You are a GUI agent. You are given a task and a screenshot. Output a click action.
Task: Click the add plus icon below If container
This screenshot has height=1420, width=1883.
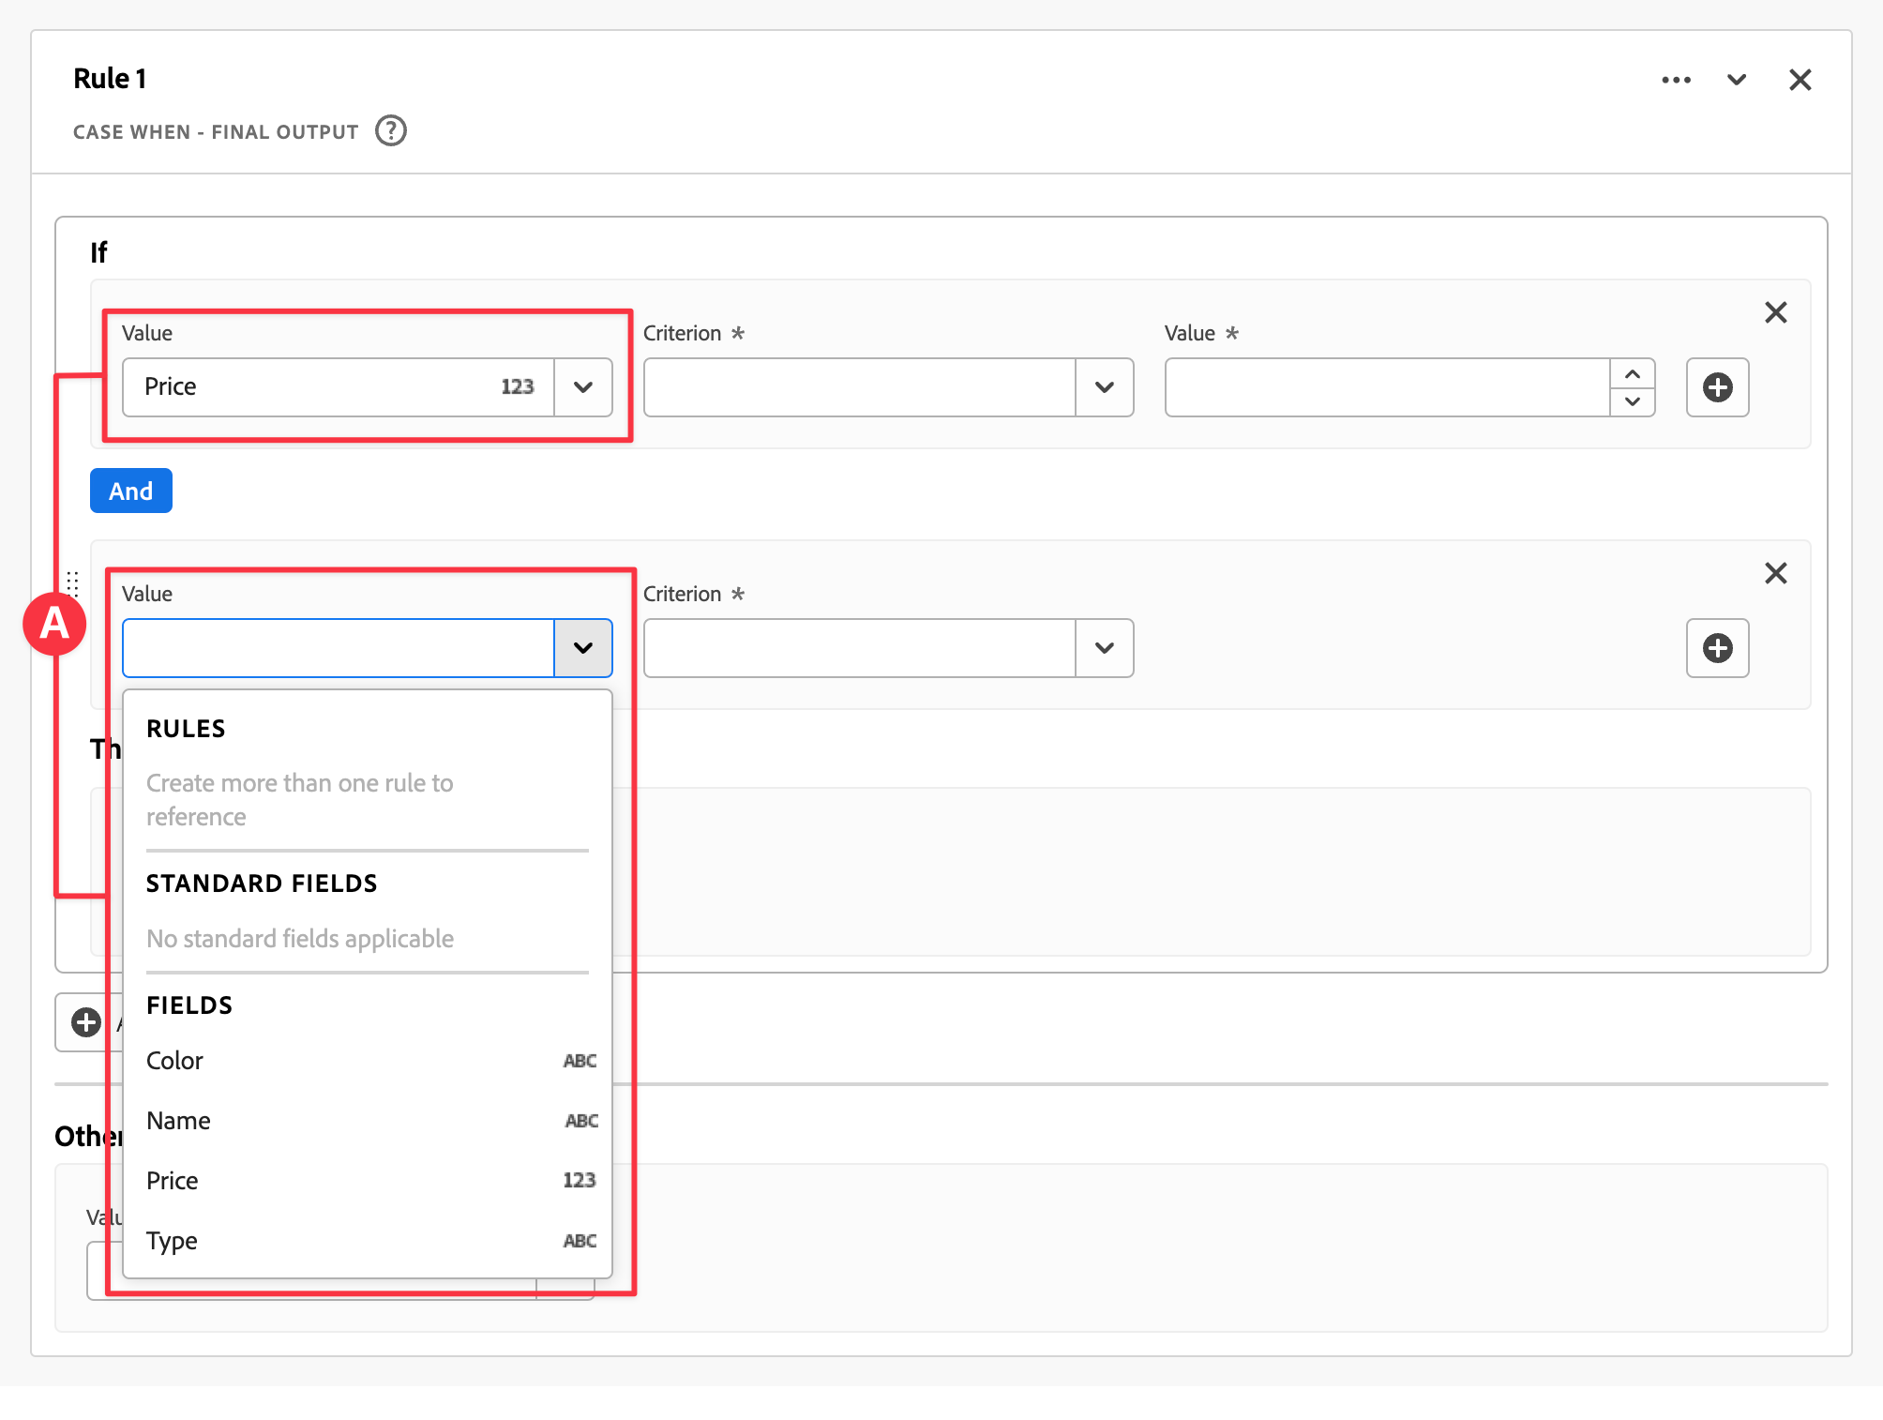[x=86, y=1022]
